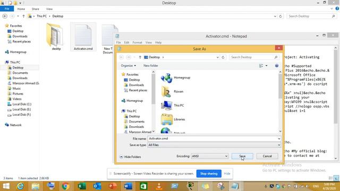
Task: Click Hide Folders in Save As dialog
Action: (130, 157)
